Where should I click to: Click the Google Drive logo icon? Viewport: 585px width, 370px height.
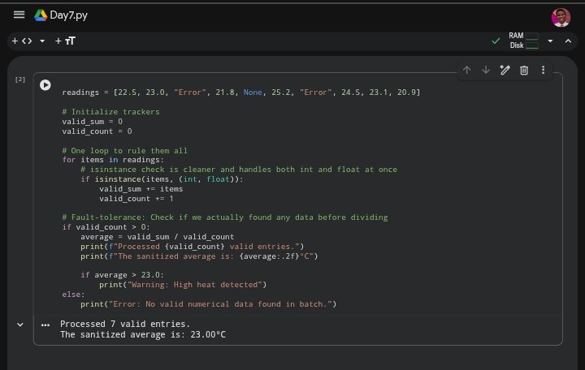(x=41, y=15)
